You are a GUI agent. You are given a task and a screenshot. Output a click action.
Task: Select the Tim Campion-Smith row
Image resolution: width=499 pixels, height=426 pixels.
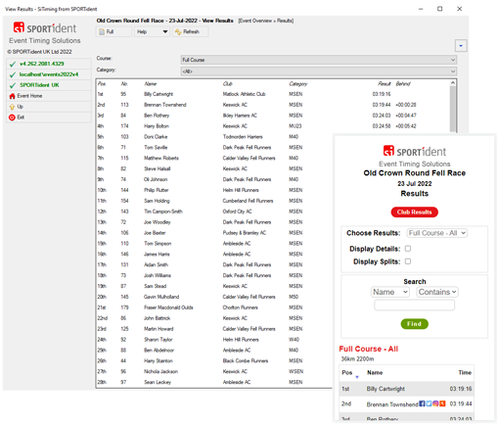coord(215,212)
